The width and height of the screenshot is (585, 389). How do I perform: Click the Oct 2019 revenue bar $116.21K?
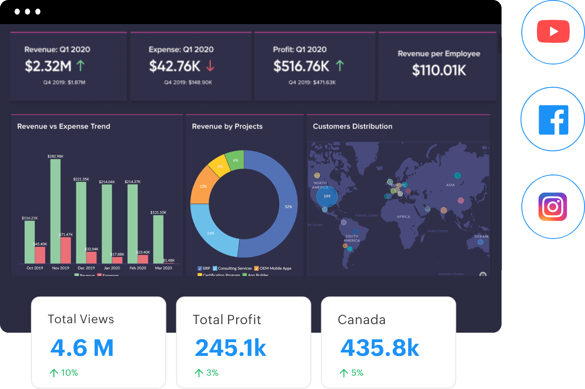click(30, 242)
